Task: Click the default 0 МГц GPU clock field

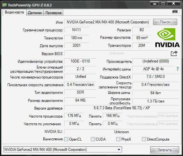Action: point(74,124)
